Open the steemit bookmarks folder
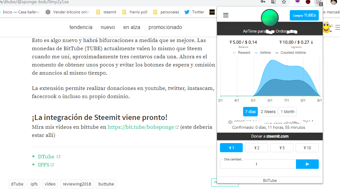The width and height of the screenshot is (340, 191). click(x=106, y=12)
